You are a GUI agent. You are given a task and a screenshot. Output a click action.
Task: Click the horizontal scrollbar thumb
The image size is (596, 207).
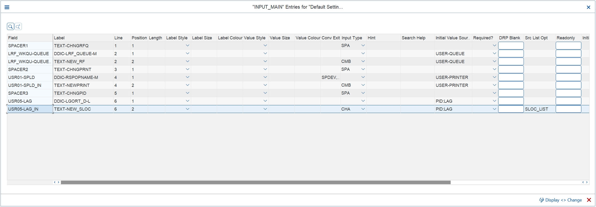click(x=256, y=182)
